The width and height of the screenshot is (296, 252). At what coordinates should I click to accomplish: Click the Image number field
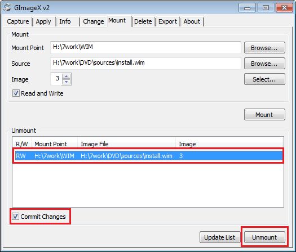point(56,79)
